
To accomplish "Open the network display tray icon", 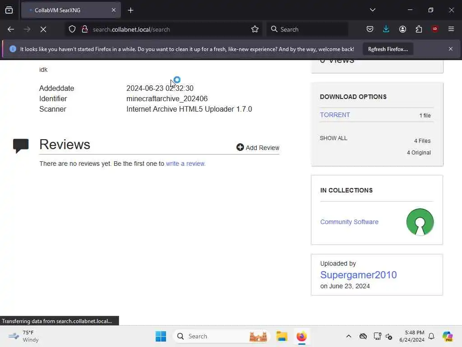I will point(377,336).
